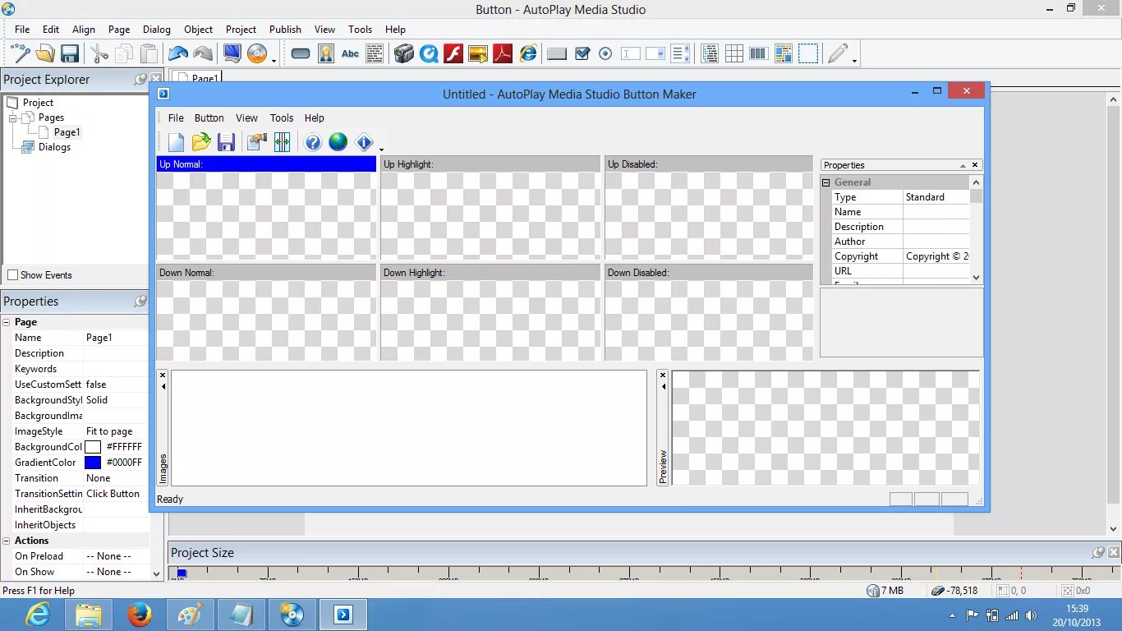Image resolution: width=1122 pixels, height=631 pixels.
Task: Open Button Maker Button menu
Action: click(x=209, y=118)
